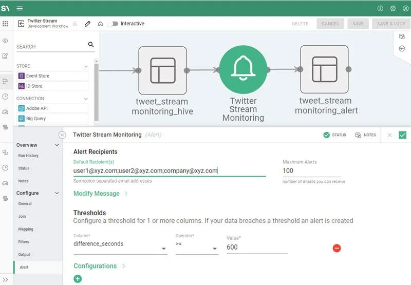Click the SAVE & LOCK button
Viewport: 411px width, 285px height.
click(391, 24)
